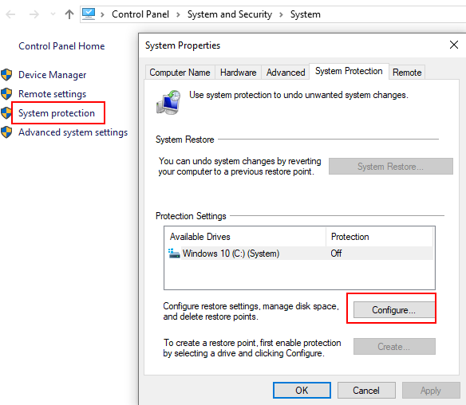Viewport: 466px width, 405px height.
Task: Select the Windows 10 (C:) drive icon
Action: (x=174, y=254)
